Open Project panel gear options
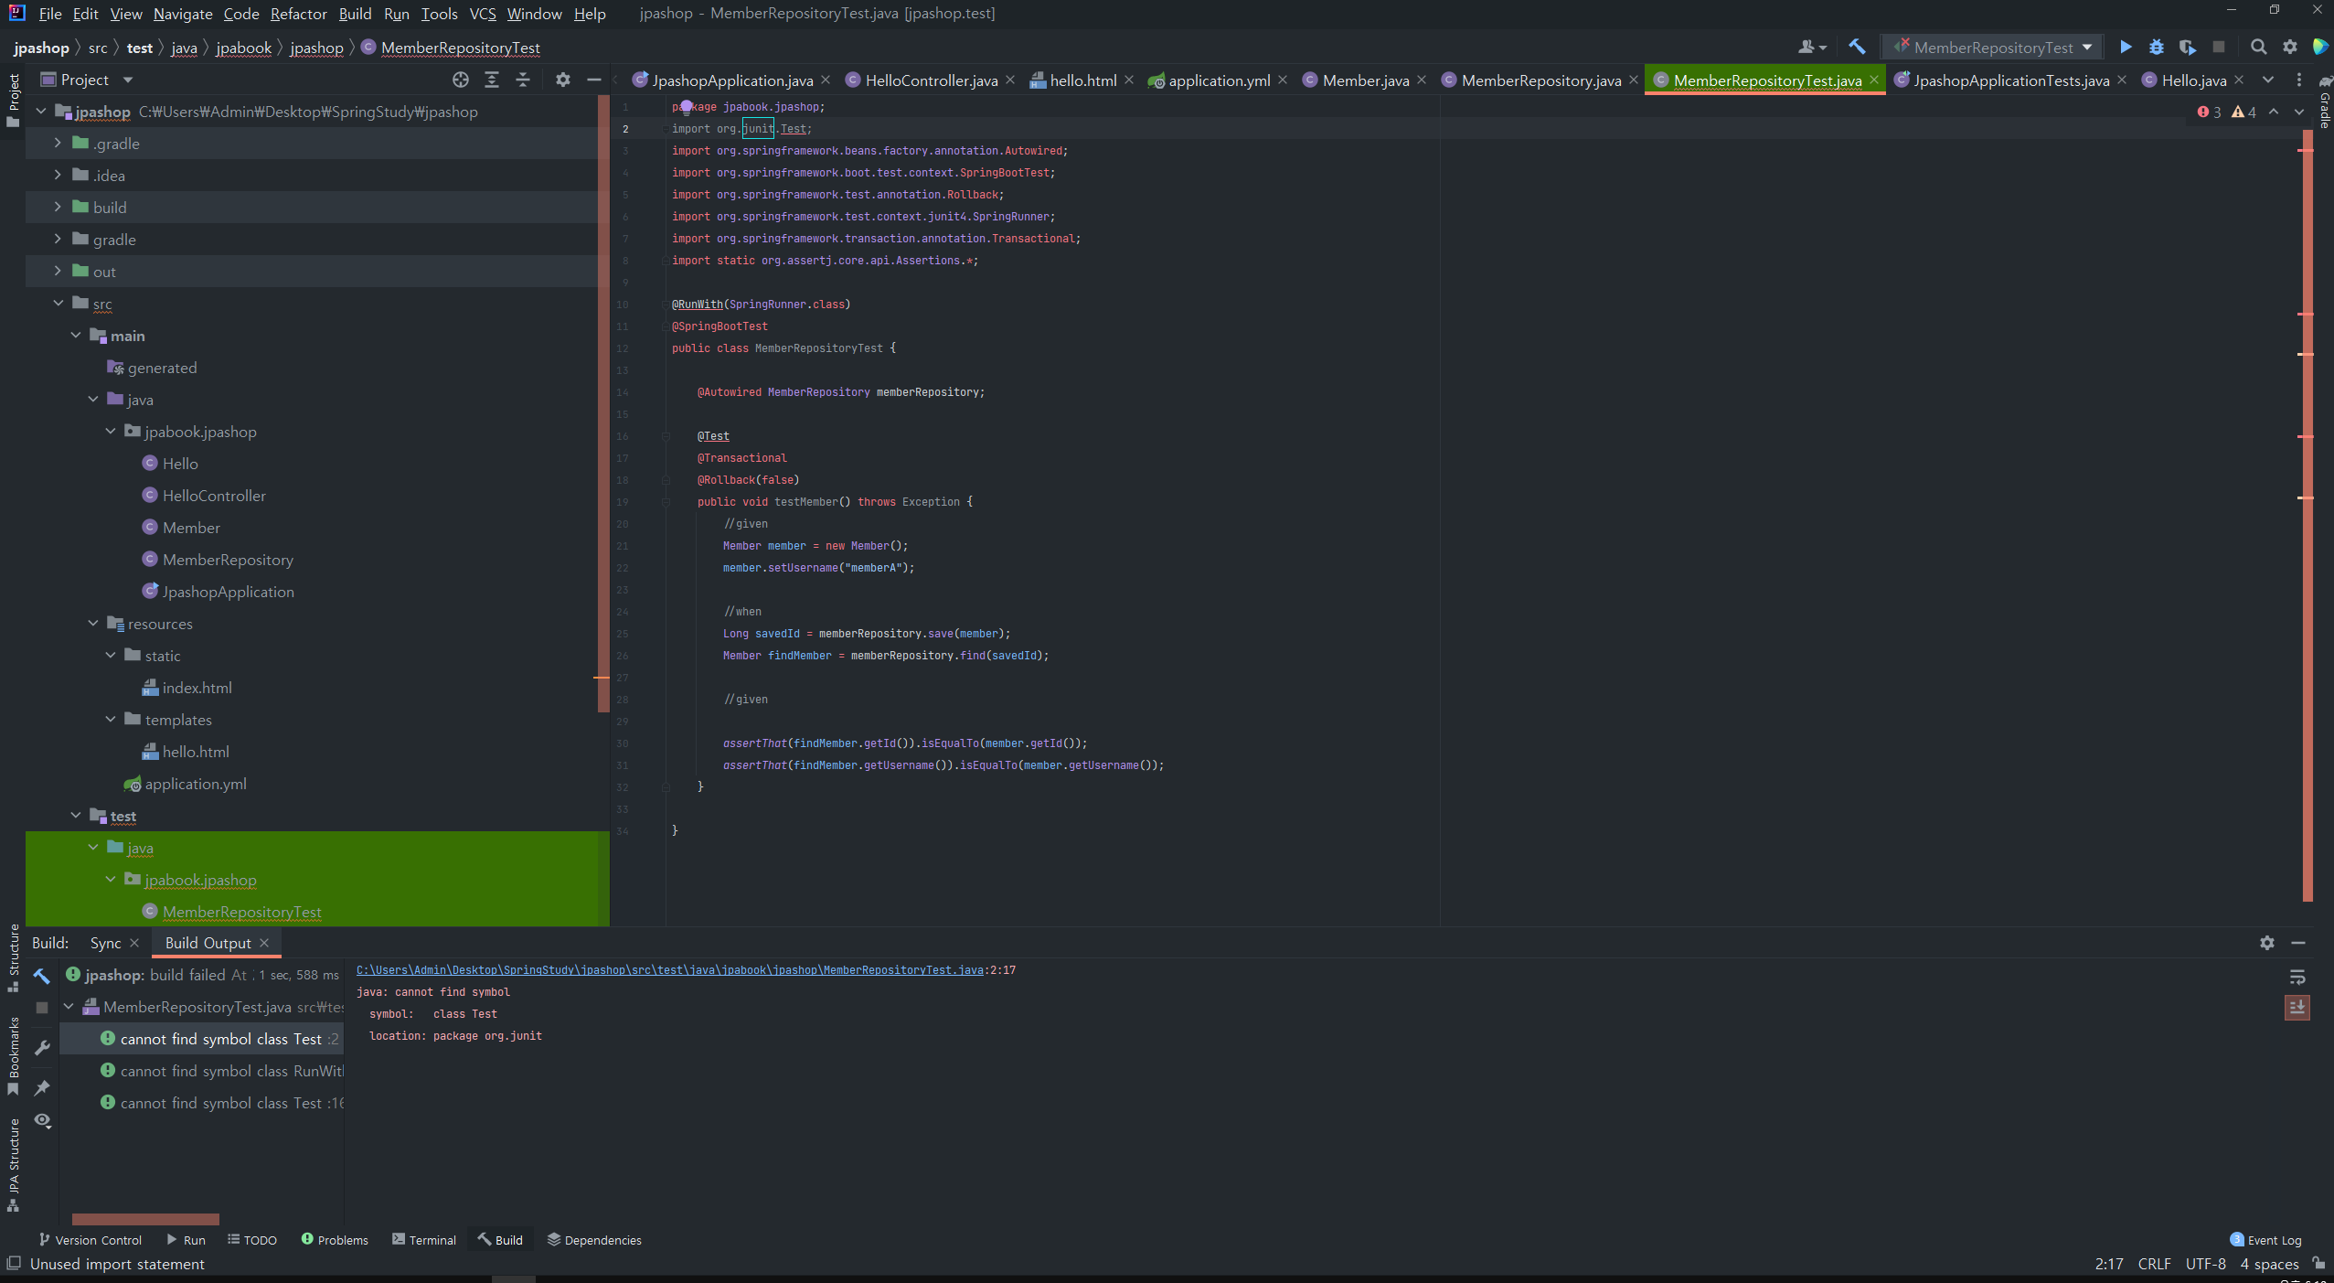 (563, 80)
